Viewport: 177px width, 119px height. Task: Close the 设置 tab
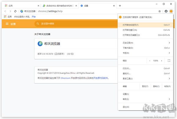click(114, 6)
